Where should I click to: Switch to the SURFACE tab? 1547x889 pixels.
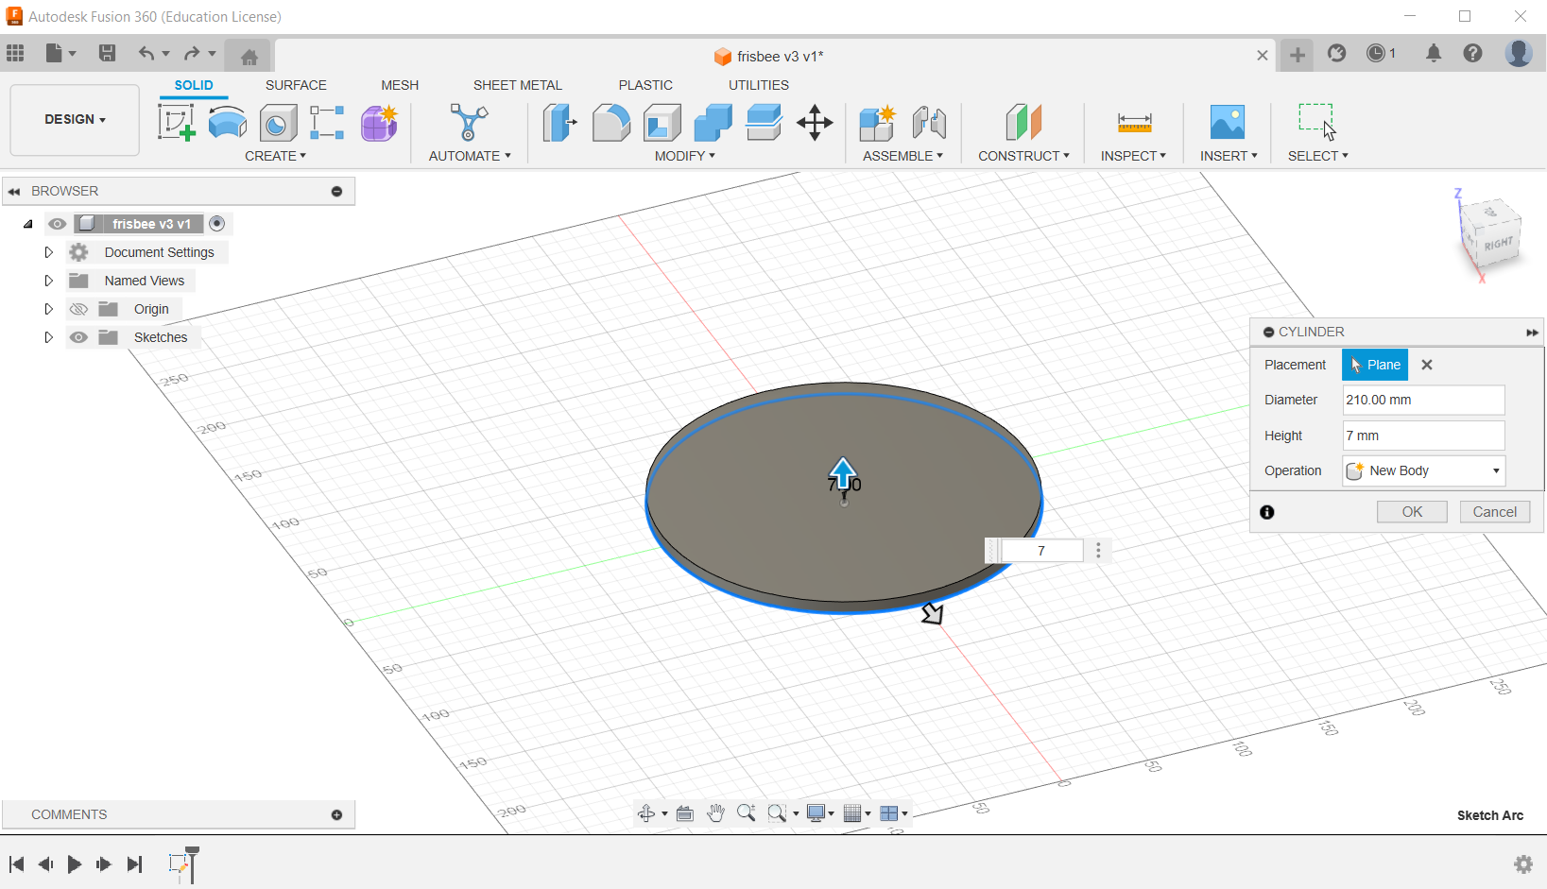point(296,85)
